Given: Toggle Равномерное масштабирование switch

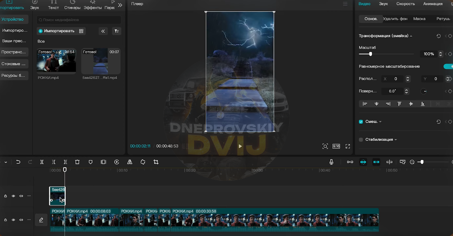Looking at the screenshot, I should click(x=448, y=66).
